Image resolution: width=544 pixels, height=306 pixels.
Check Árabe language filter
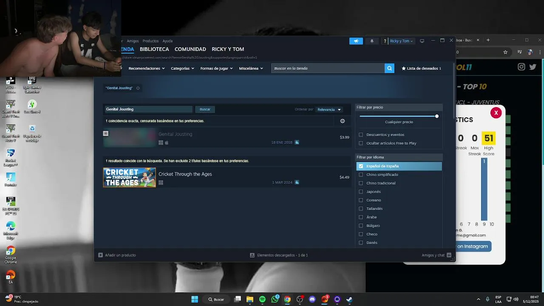coord(361,217)
